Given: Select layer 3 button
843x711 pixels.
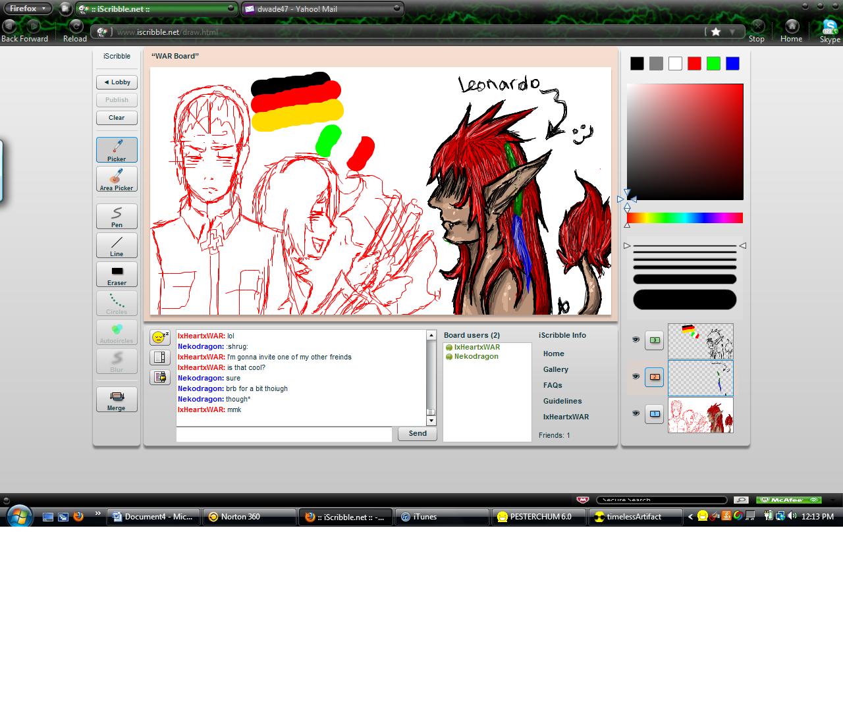Looking at the screenshot, I should (x=654, y=340).
